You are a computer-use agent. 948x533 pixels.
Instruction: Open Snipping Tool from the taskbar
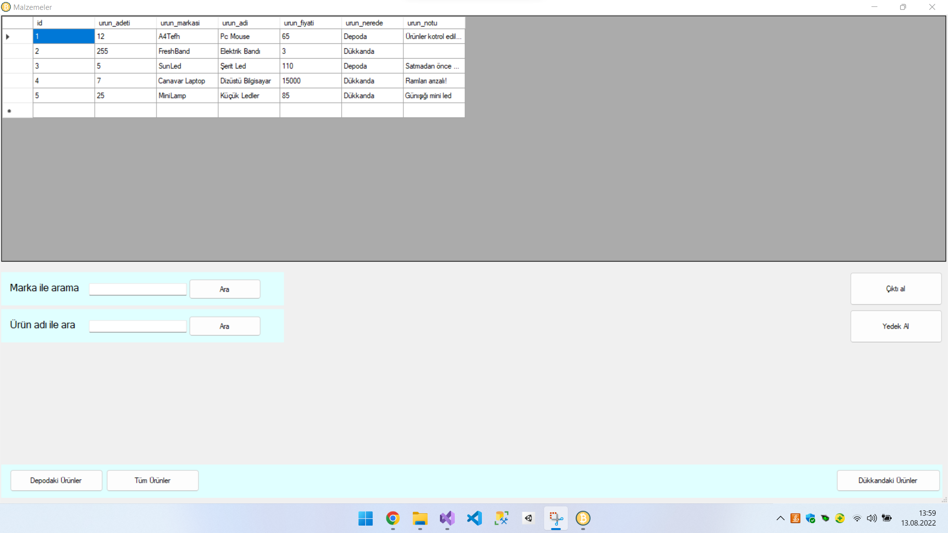point(556,518)
